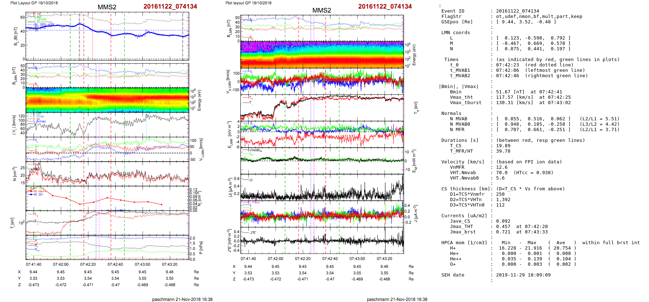Click the Event ID label
Image resolution: width=649 pixels, height=302 pixels.
pos(453,11)
